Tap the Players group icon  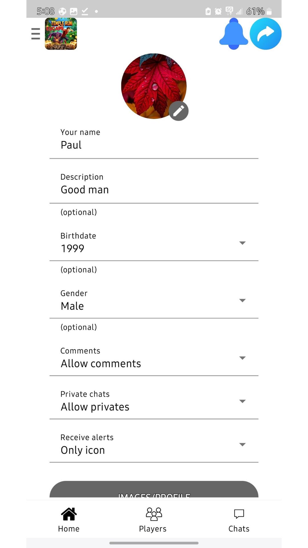154,514
